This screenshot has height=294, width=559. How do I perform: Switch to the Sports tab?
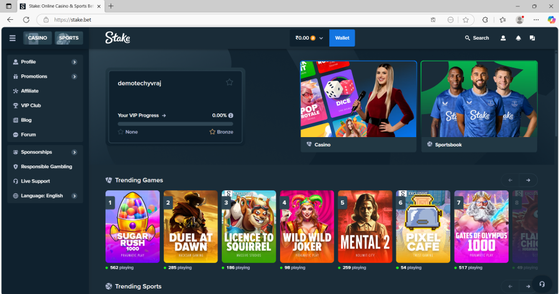click(x=69, y=38)
